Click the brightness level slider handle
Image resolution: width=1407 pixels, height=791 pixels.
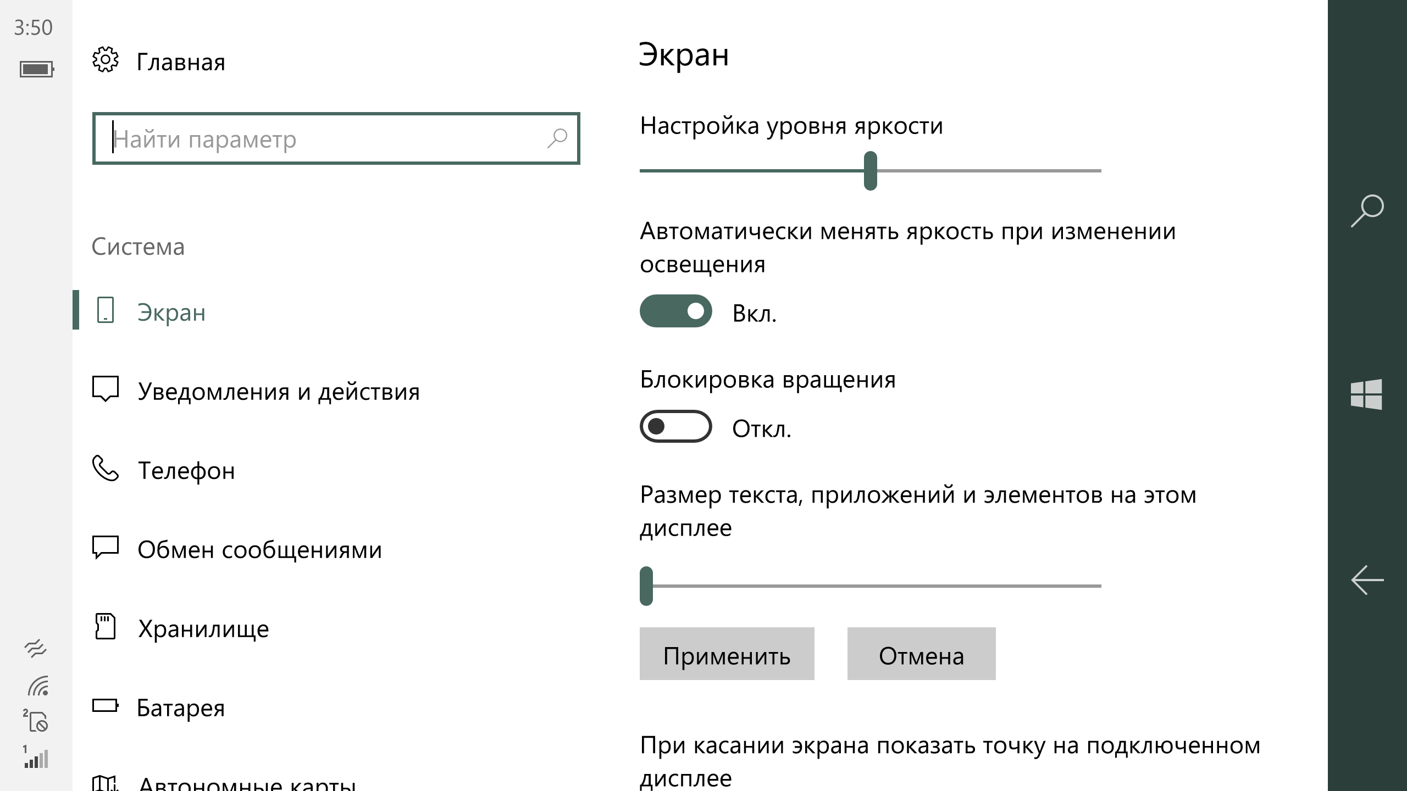870,171
